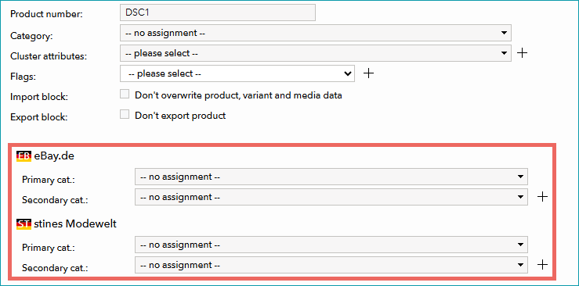Add another cluster attribute with plus icon
Screen dimensions: 579x286
pyautogui.click(x=522, y=53)
